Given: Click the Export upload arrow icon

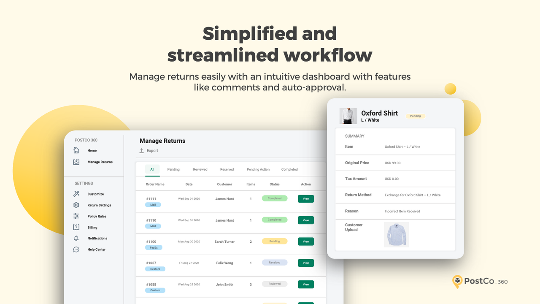Looking at the screenshot, I should (142, 150).
